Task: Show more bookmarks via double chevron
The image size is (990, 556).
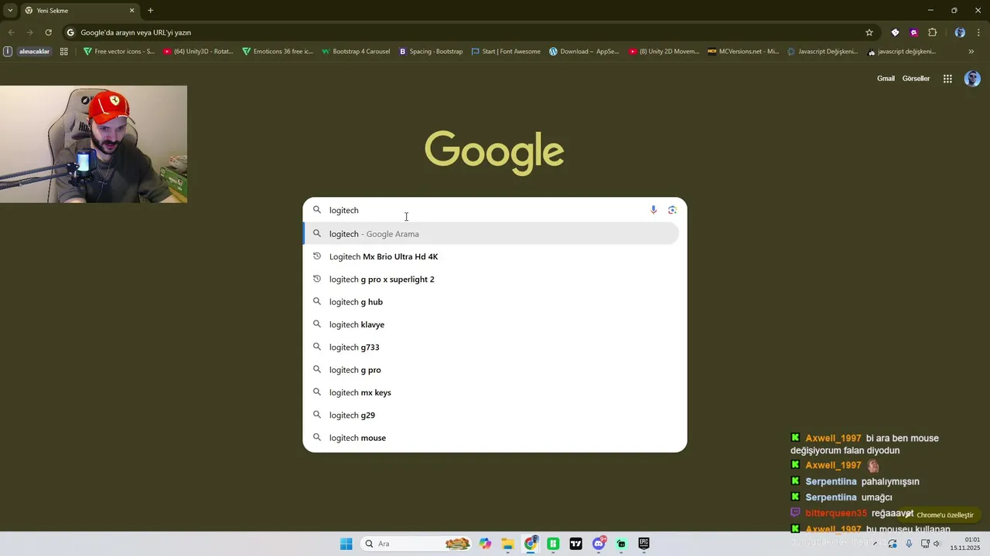Action: point(971,52)
